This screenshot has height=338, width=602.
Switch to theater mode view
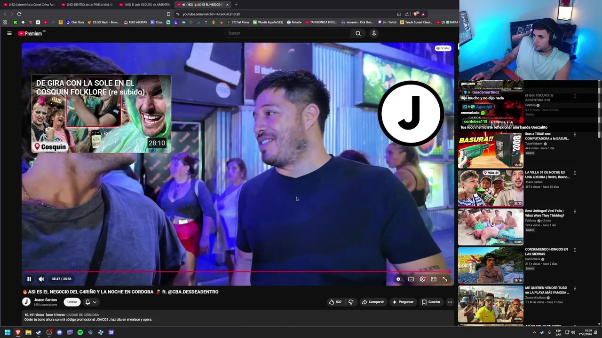point(434,279)
